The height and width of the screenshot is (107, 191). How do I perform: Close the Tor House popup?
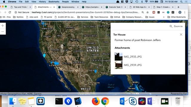coord(181,34)
